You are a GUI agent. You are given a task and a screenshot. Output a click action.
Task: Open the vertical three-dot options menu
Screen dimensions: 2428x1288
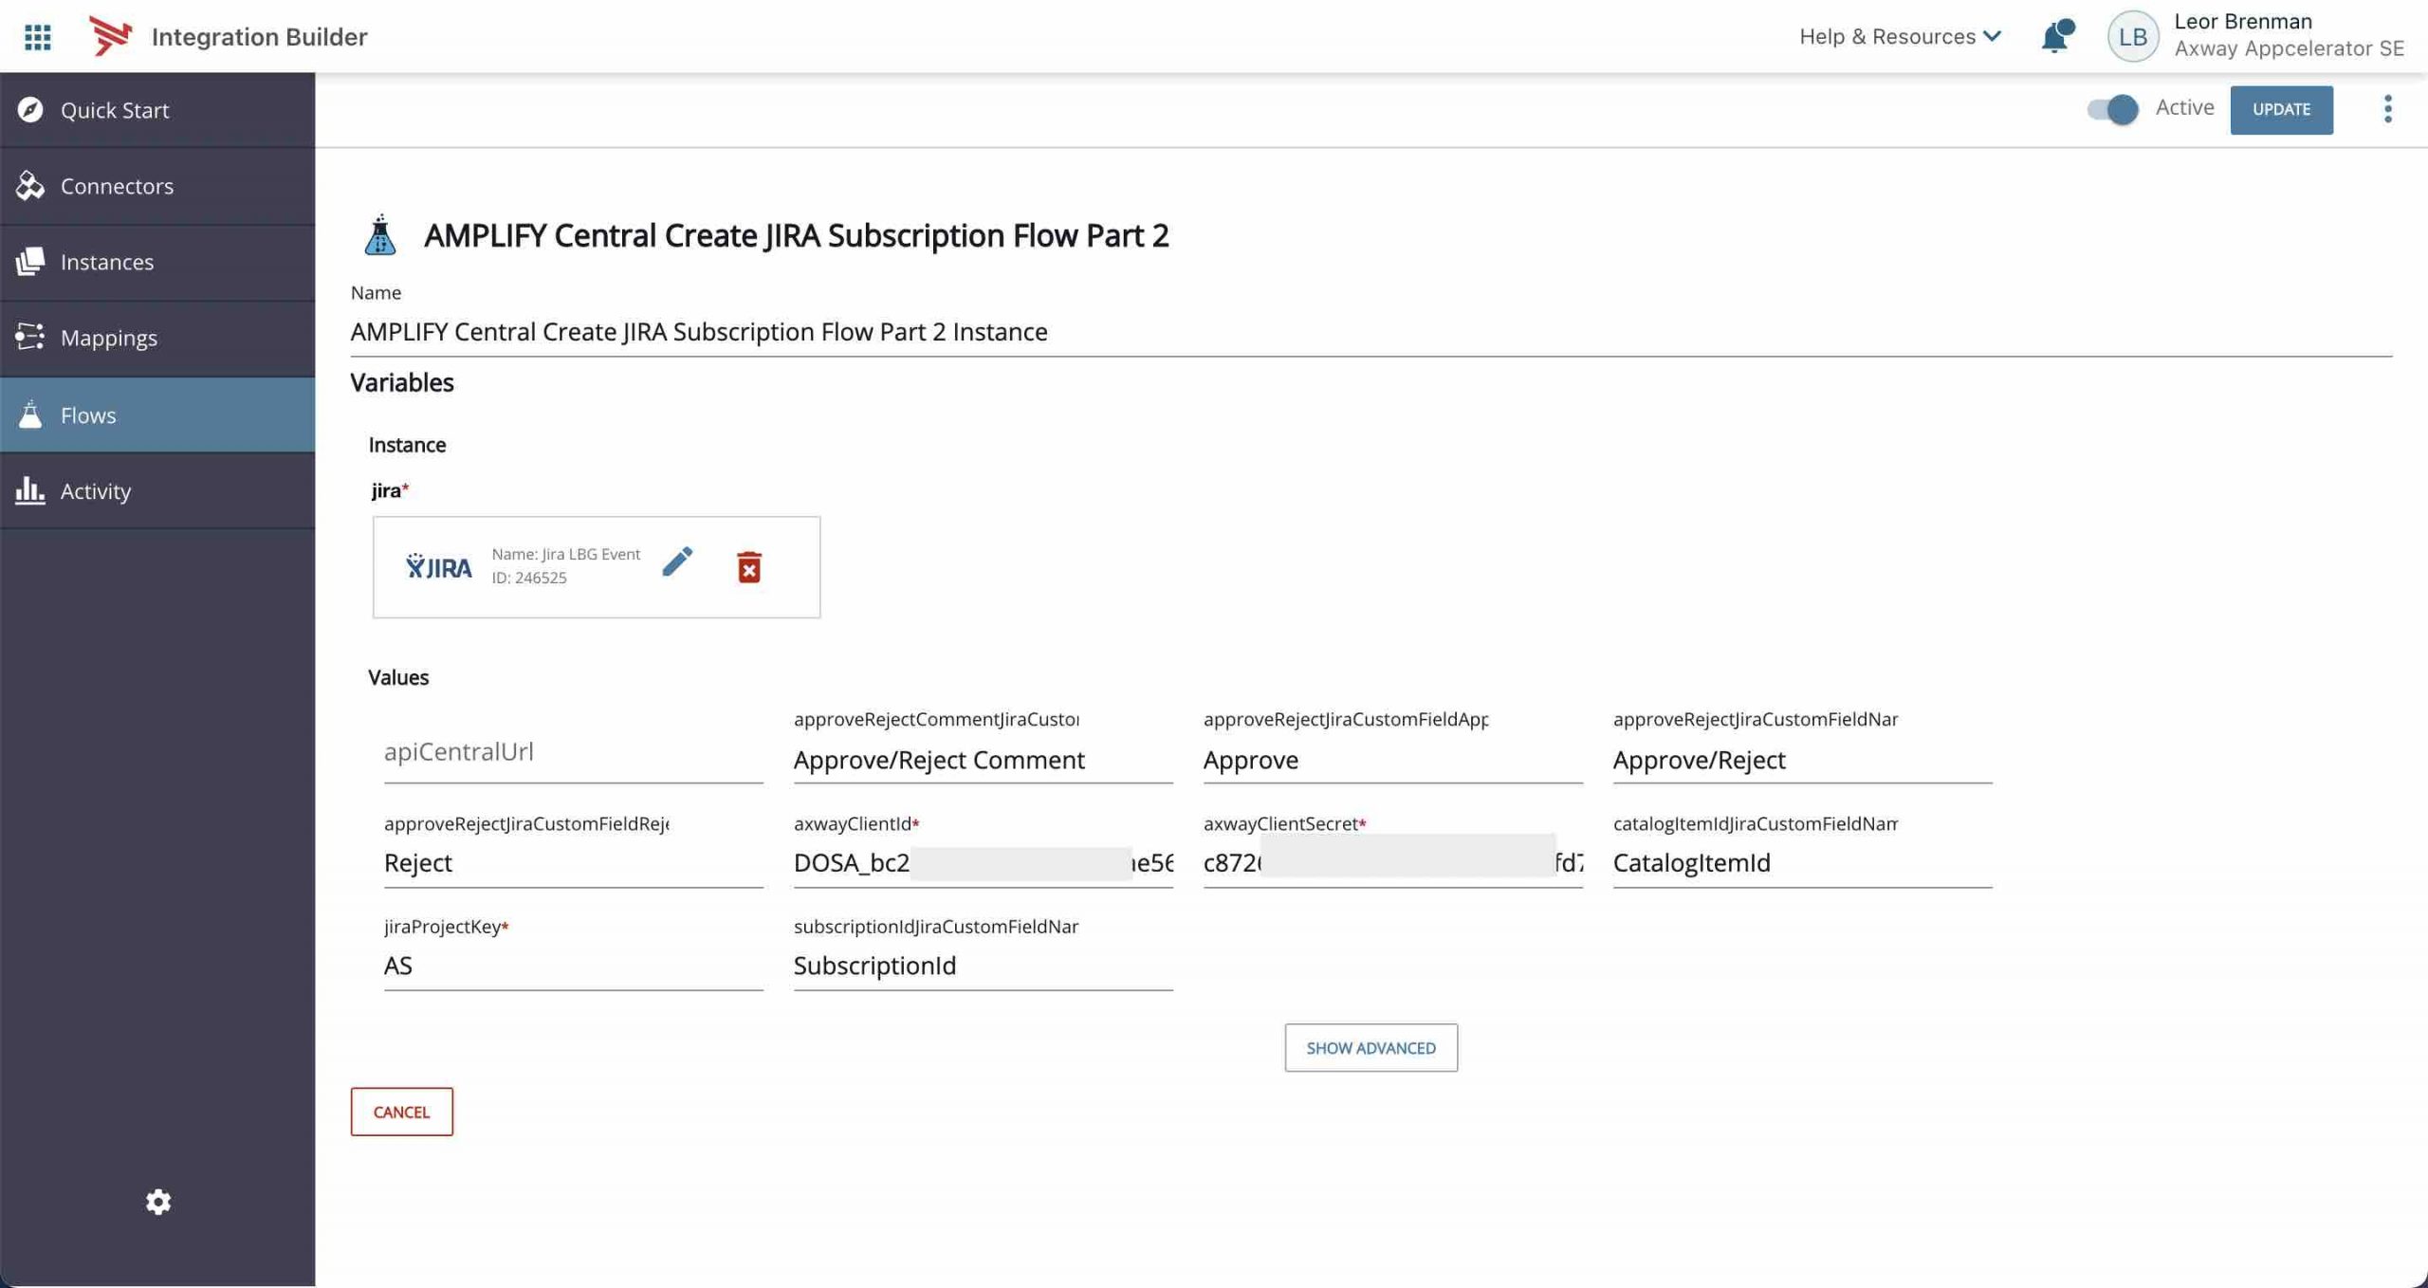pos(2387,109)
